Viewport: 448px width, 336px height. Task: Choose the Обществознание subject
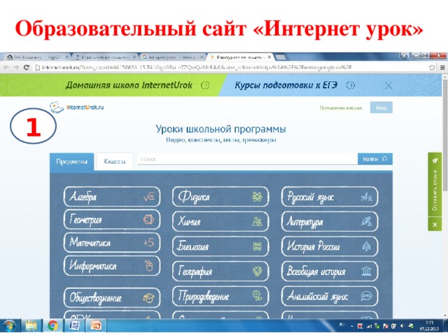[112, 297]
